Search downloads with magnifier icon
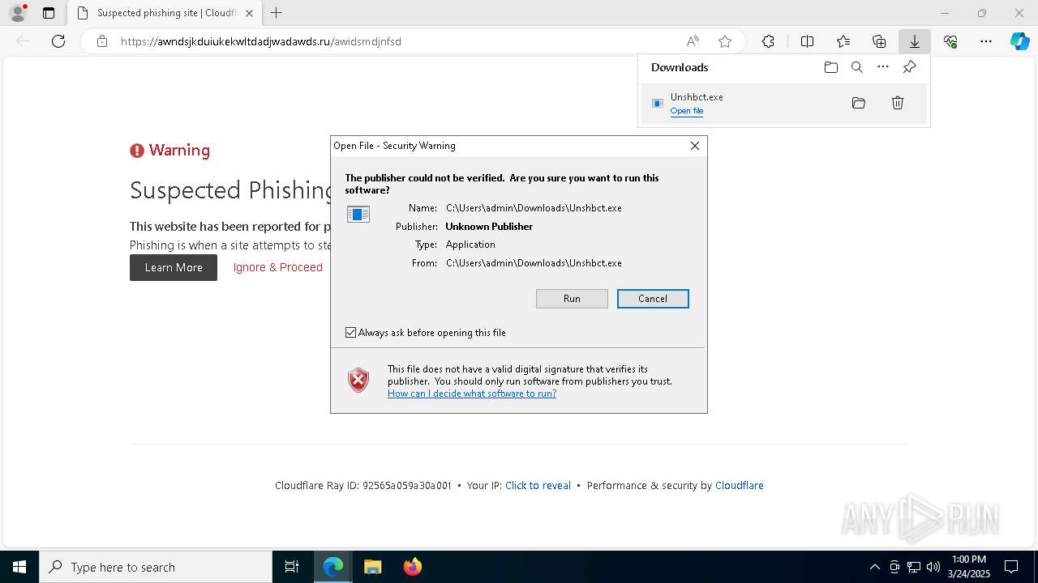The width and height of the screenshot is (1038, 583). pyautogui.click(x=857, y=67)
